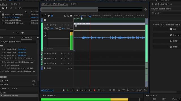Toggle loop playback in the transport
181x101 pixels.
click(99, 90)
